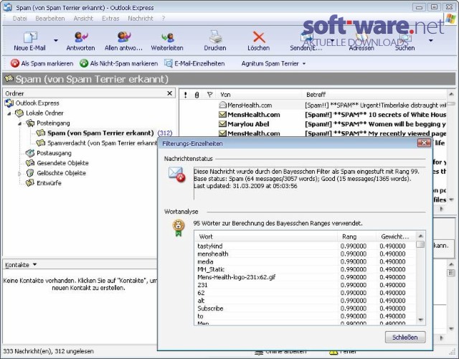Viewport: 459px width, 359px height.
Task: Select the tastykind word row
Action: (305, 246)
